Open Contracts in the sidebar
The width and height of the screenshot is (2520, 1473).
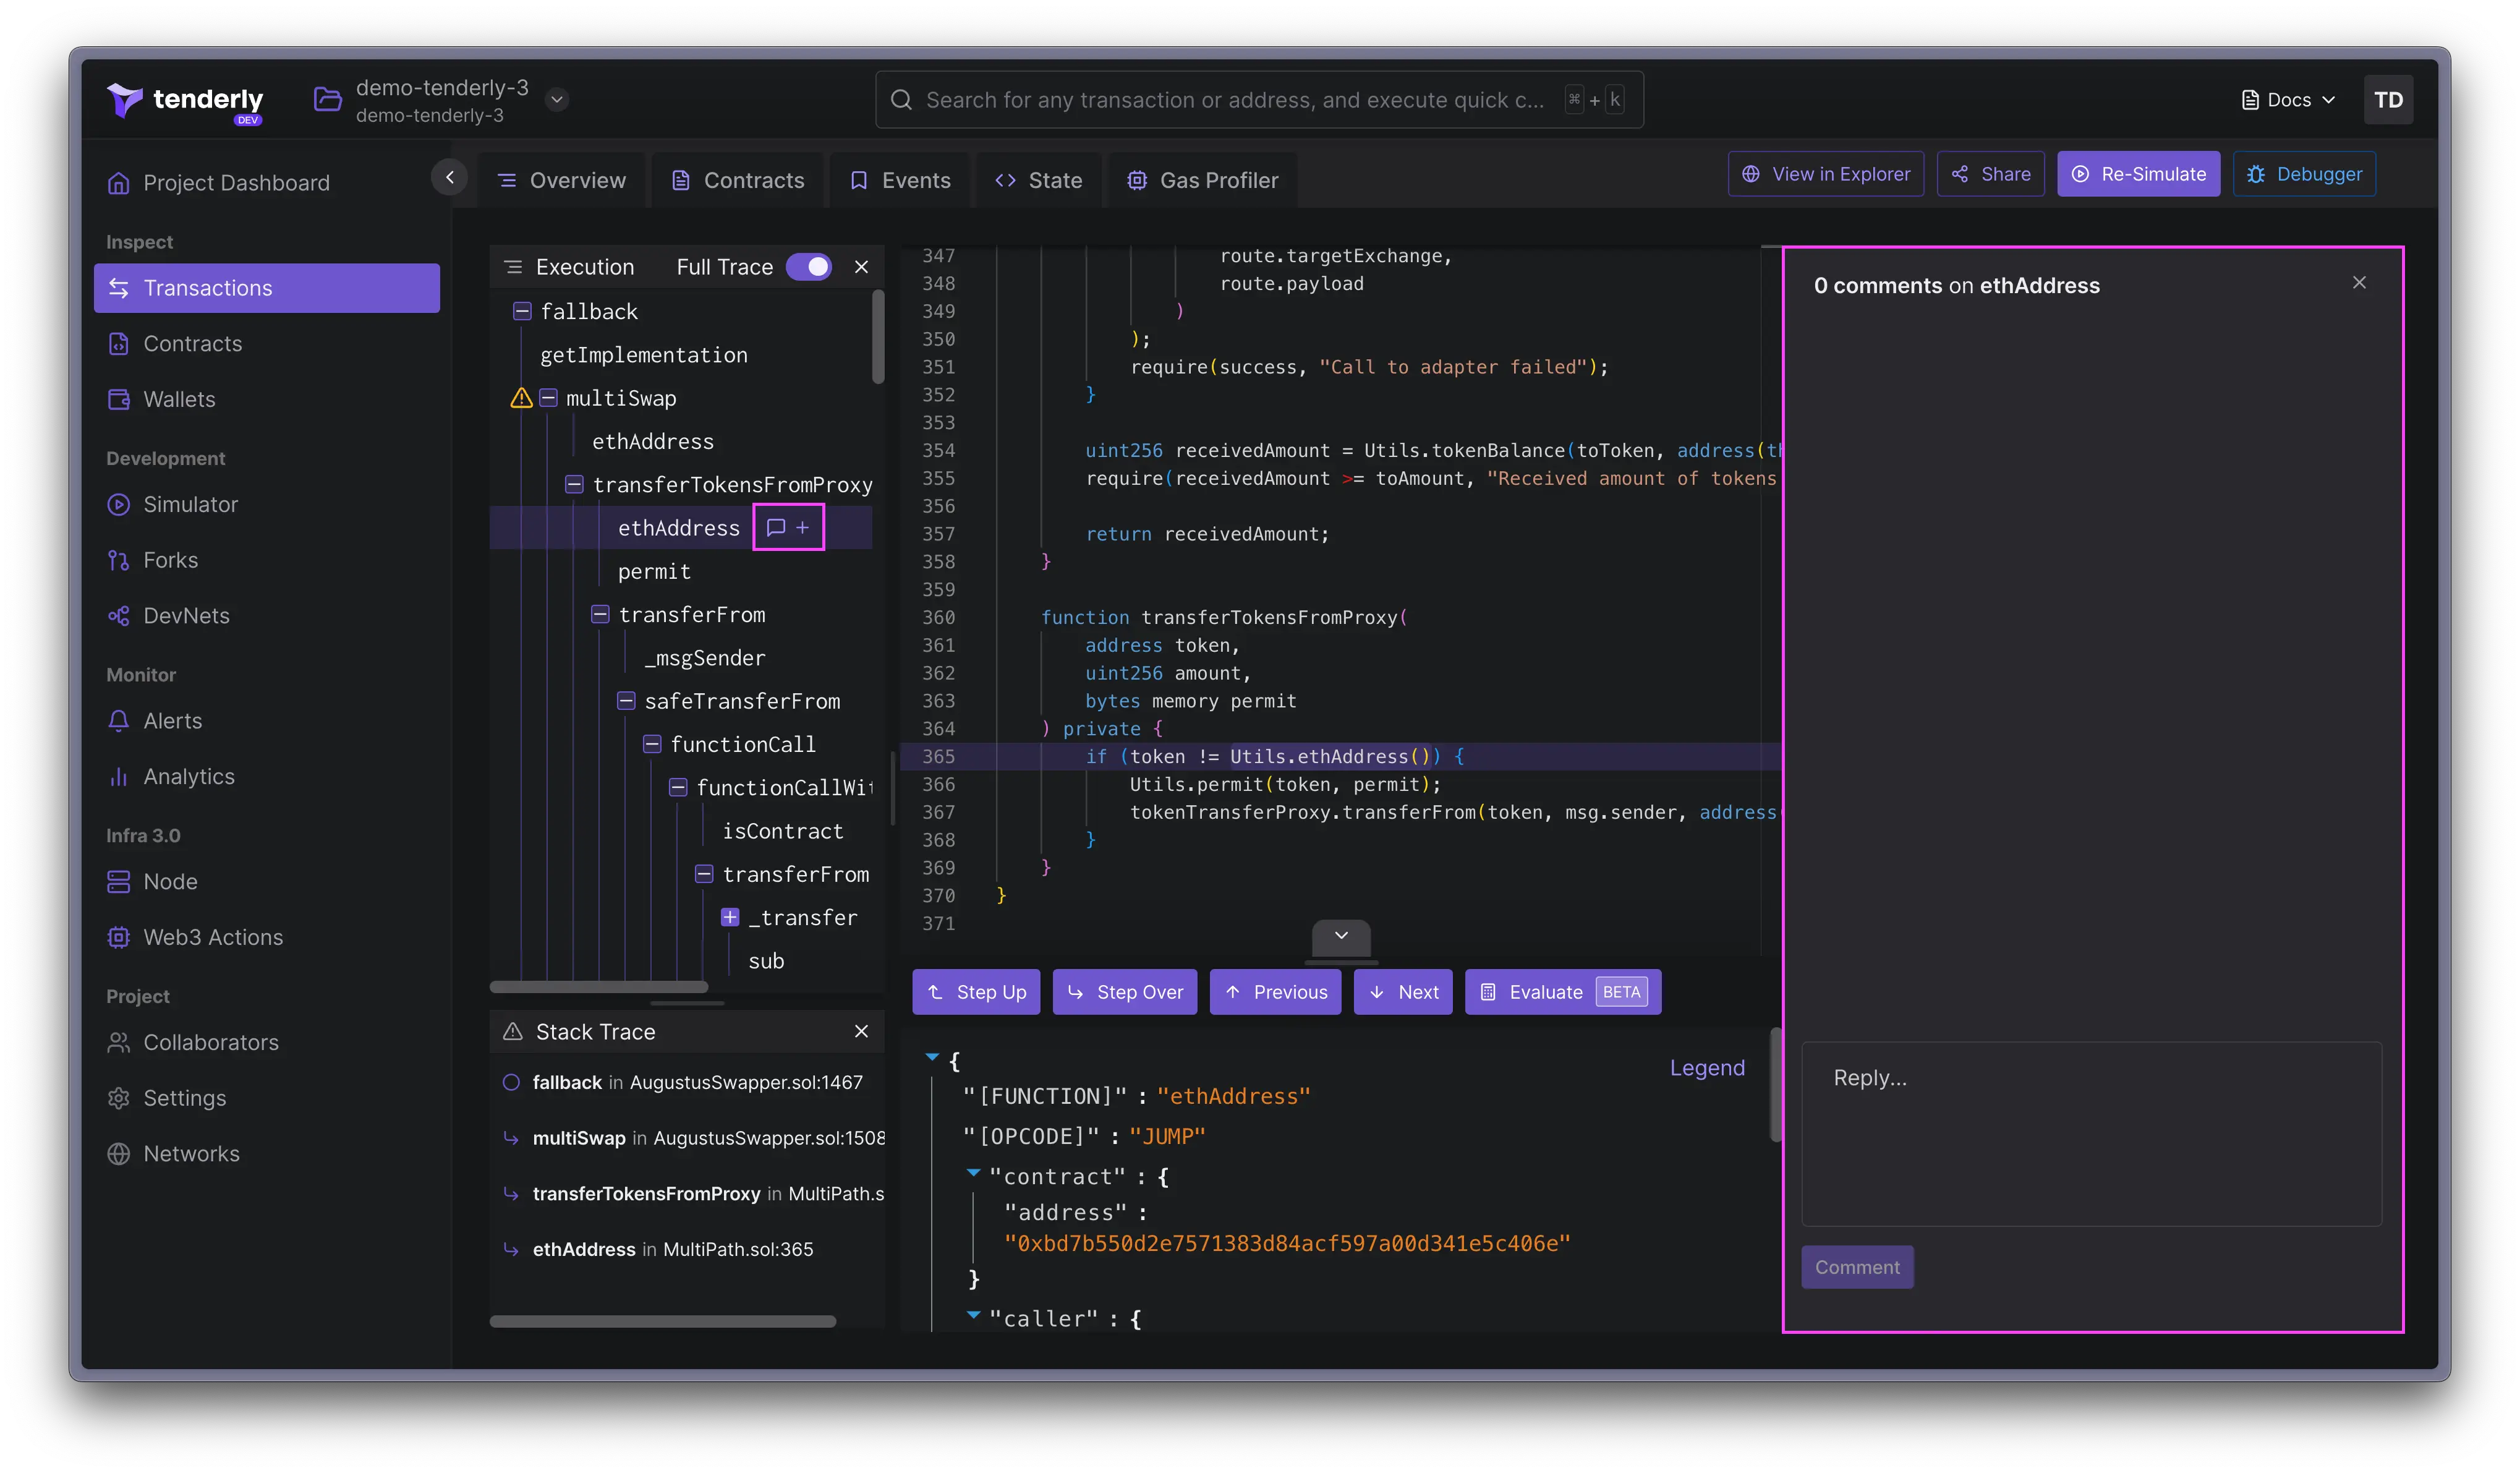click(x=192, y=344)
